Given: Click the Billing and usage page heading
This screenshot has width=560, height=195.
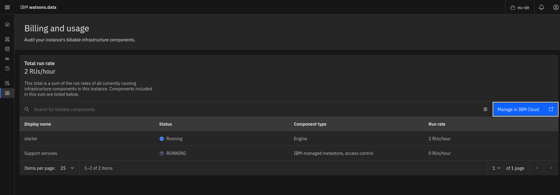Looking at the screenshot, I should tap(57, 28).
